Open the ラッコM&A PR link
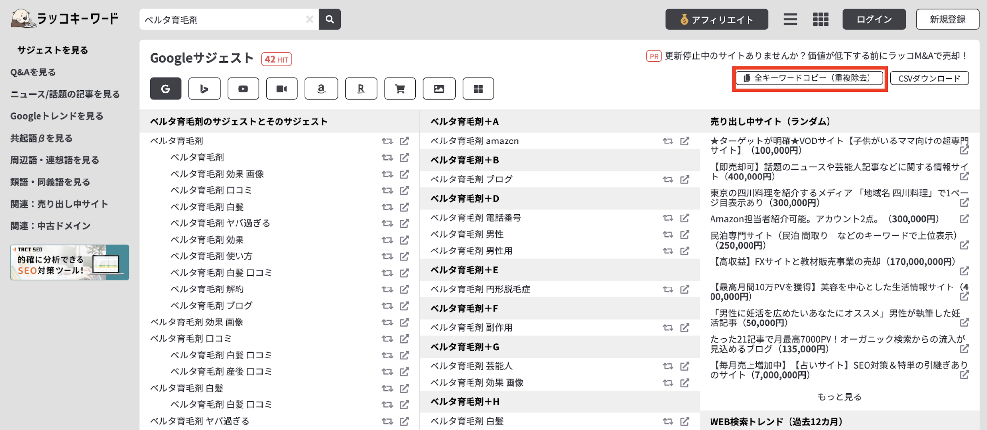The image size is (987, 430). click(816, 56)
